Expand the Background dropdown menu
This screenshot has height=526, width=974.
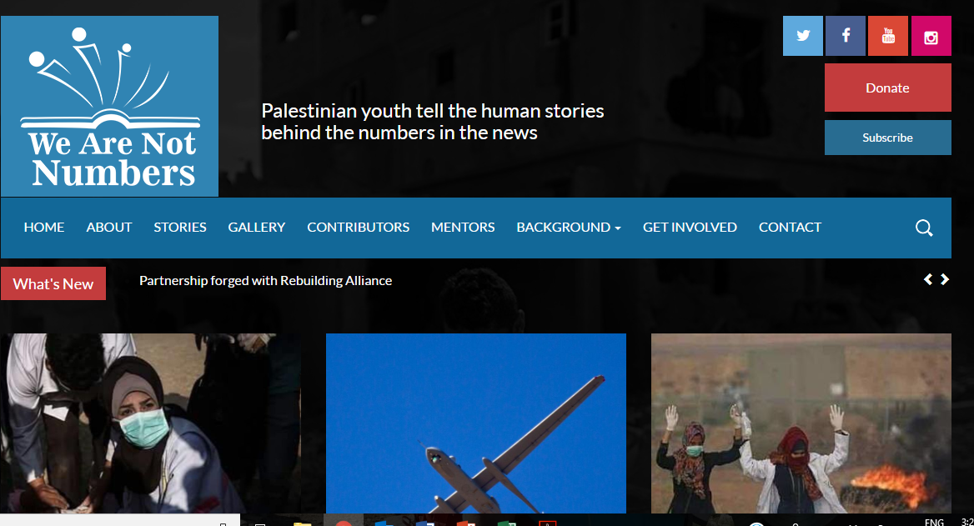coord(569,228)
